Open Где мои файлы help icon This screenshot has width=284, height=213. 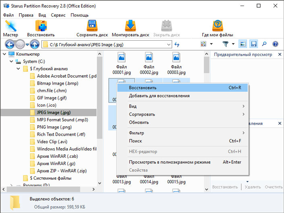tap(218, 29)
